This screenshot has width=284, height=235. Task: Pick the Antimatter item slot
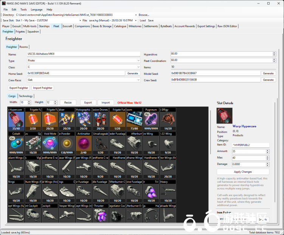(83, 143)
